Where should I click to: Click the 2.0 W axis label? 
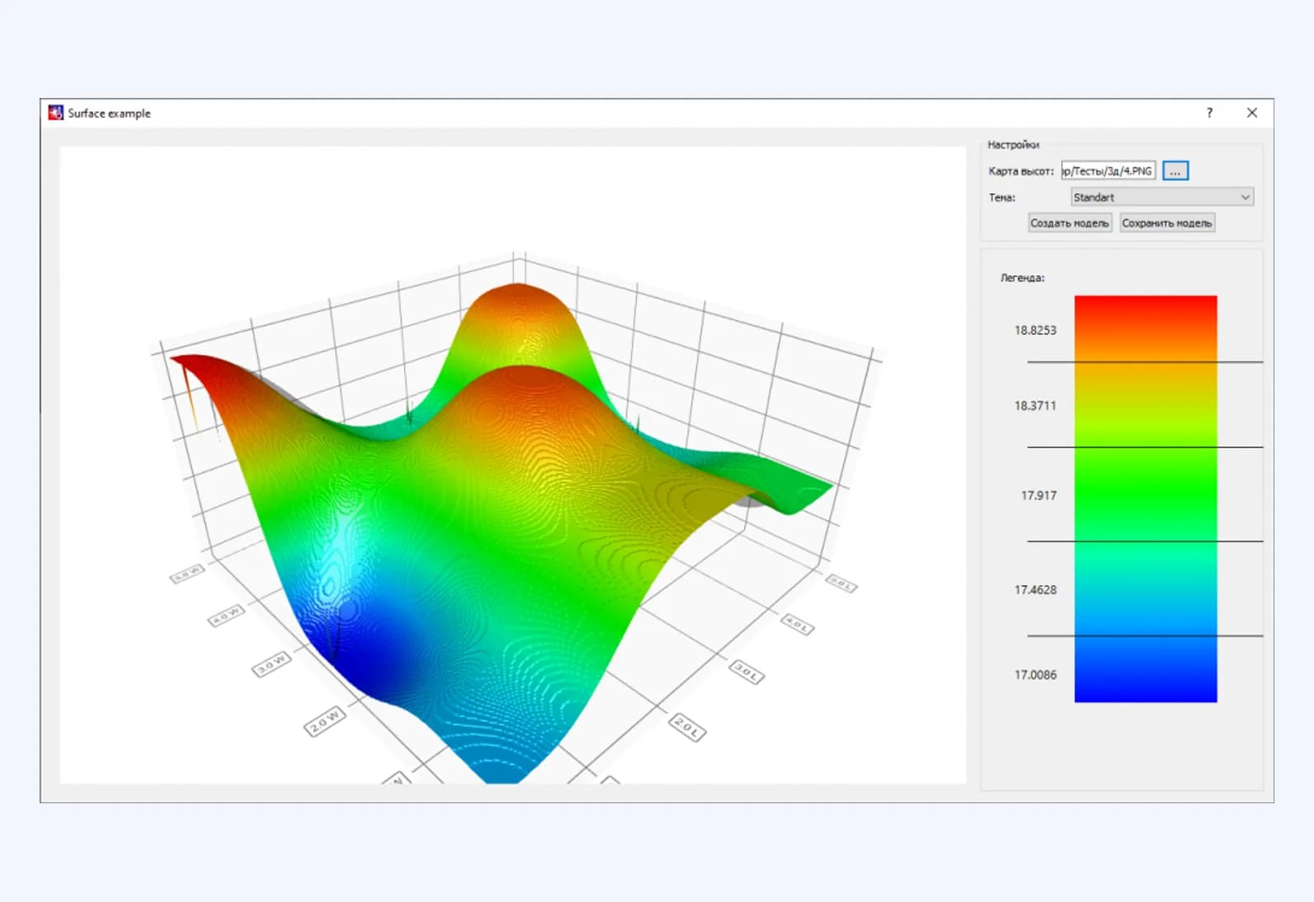pos(324,721)
